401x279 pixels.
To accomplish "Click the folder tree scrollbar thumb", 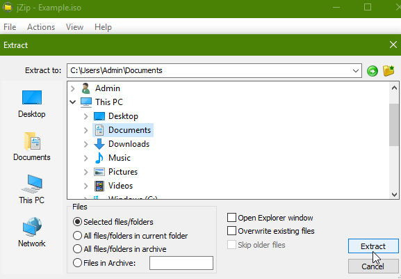I will point(394,125).
